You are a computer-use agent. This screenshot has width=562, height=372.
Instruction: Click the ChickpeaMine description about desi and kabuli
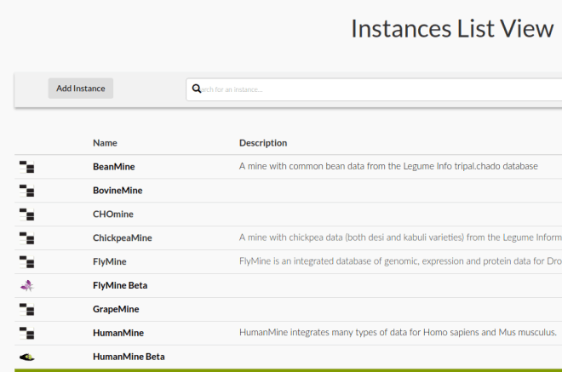point(400,238)
